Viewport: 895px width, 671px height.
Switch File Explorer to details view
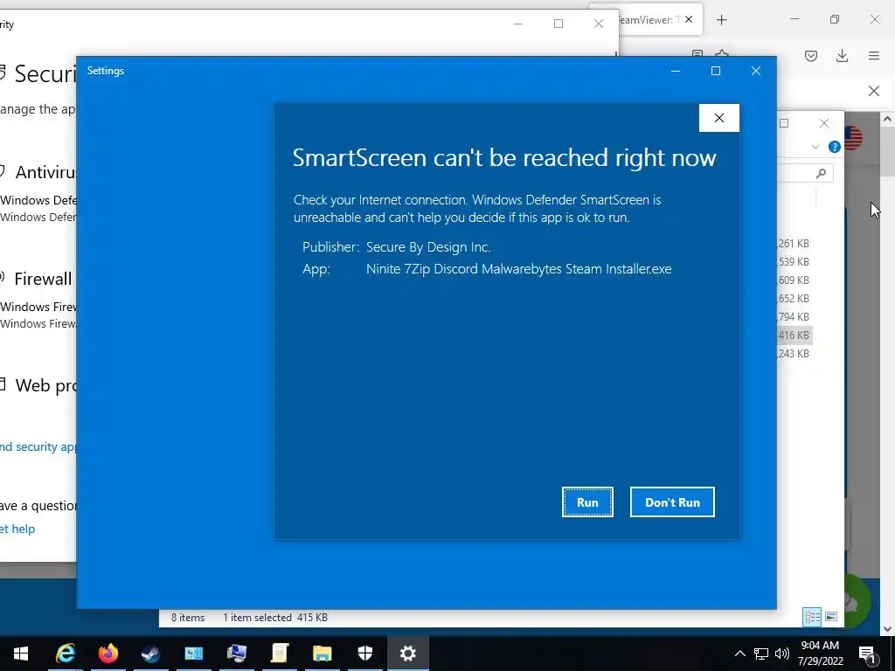coord(812,617)
